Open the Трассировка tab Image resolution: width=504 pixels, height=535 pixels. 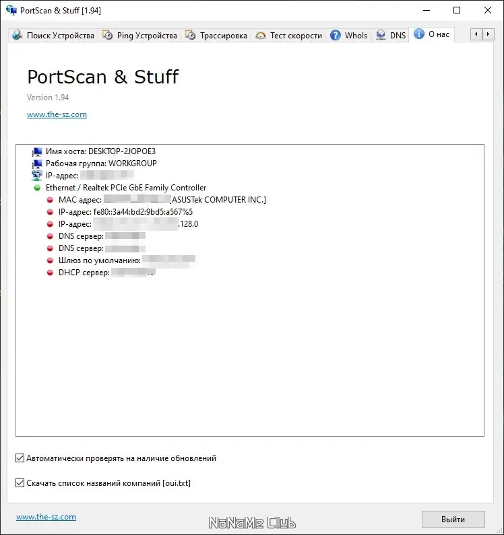(216, 36)
